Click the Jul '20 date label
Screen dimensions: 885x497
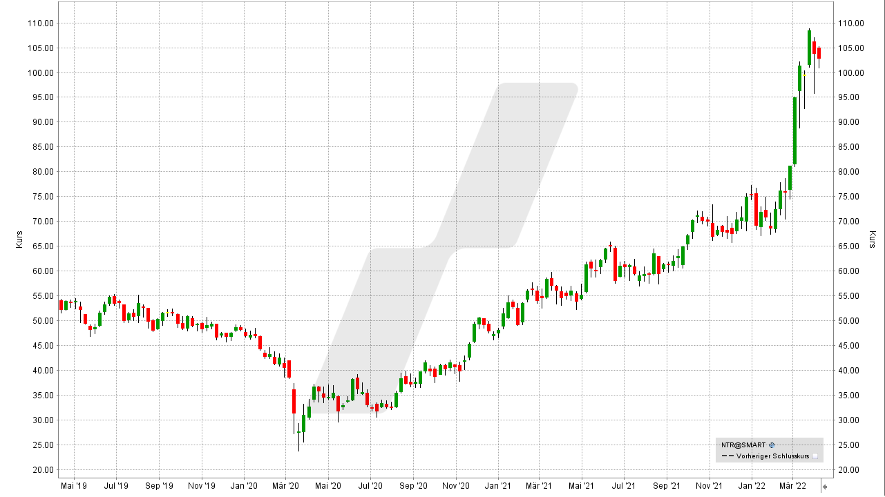(x=370, y=486)
